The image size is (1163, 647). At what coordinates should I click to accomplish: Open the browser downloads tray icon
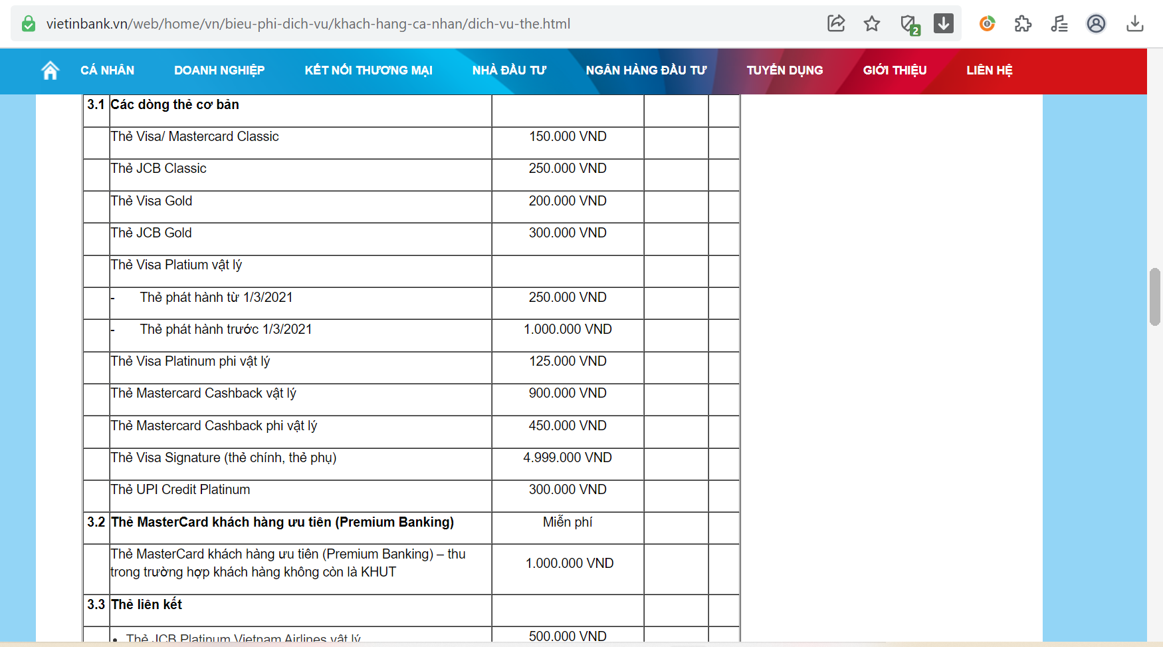click(1135, 24)
